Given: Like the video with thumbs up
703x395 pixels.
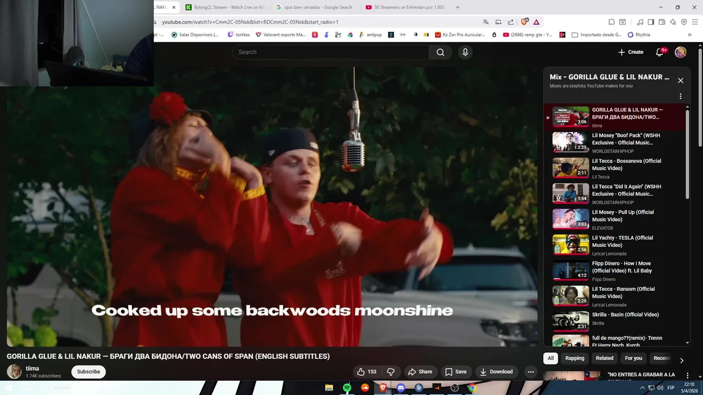Looking at the screenshot, I should point(367,371).
